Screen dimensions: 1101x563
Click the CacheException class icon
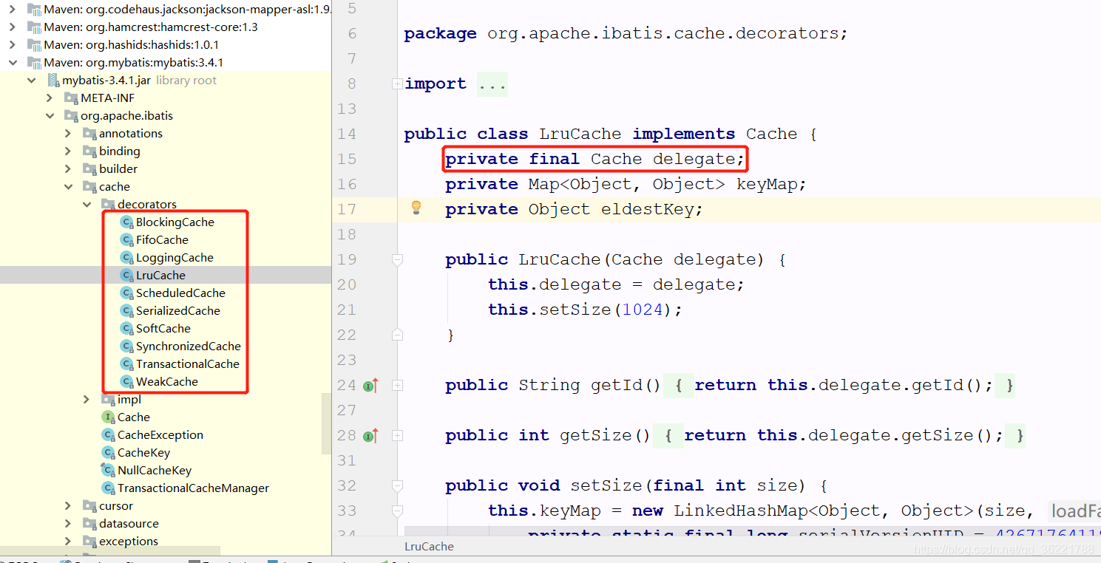(108, 434)
